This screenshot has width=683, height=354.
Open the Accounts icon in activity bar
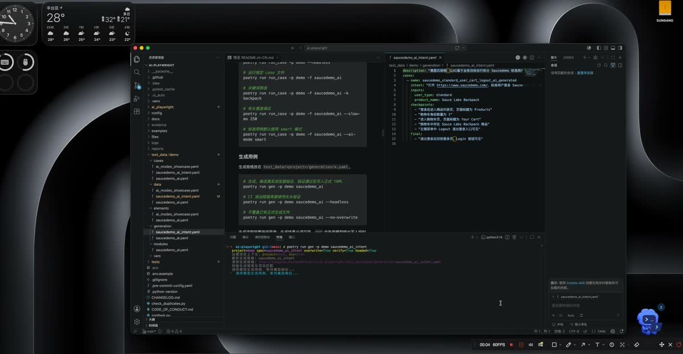pos(137,309)
